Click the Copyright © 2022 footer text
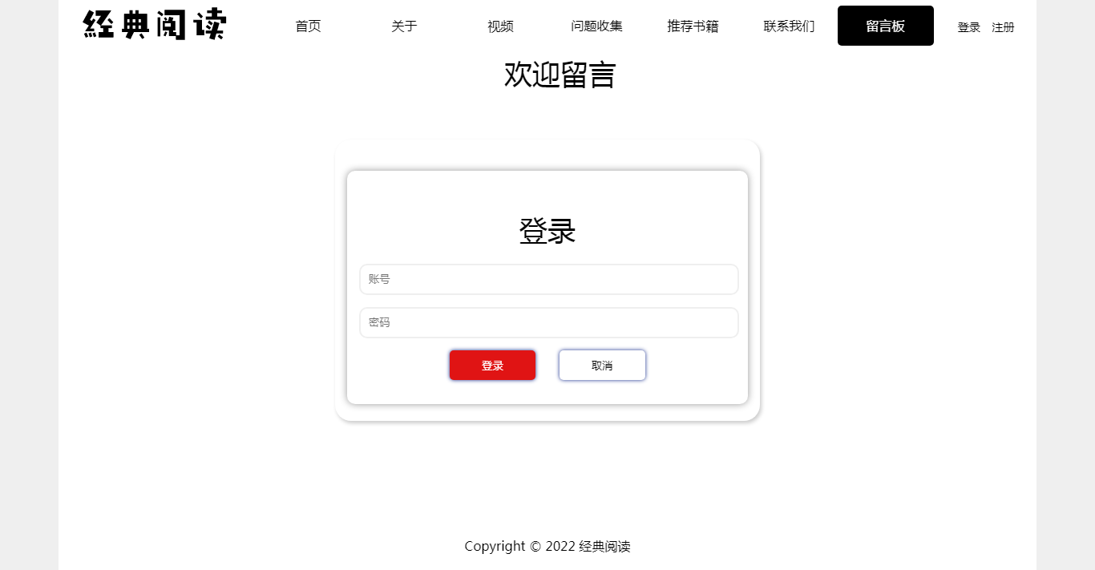This screenshot has width=1095, height=570. click(547, 546)
